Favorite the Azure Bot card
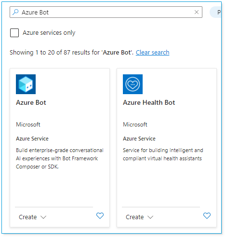 pyautogui.click(x=100, y=216)
